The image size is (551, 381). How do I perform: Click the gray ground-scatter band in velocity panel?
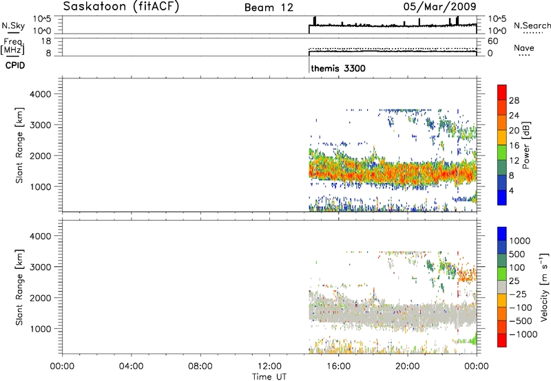tap(393, 312)
